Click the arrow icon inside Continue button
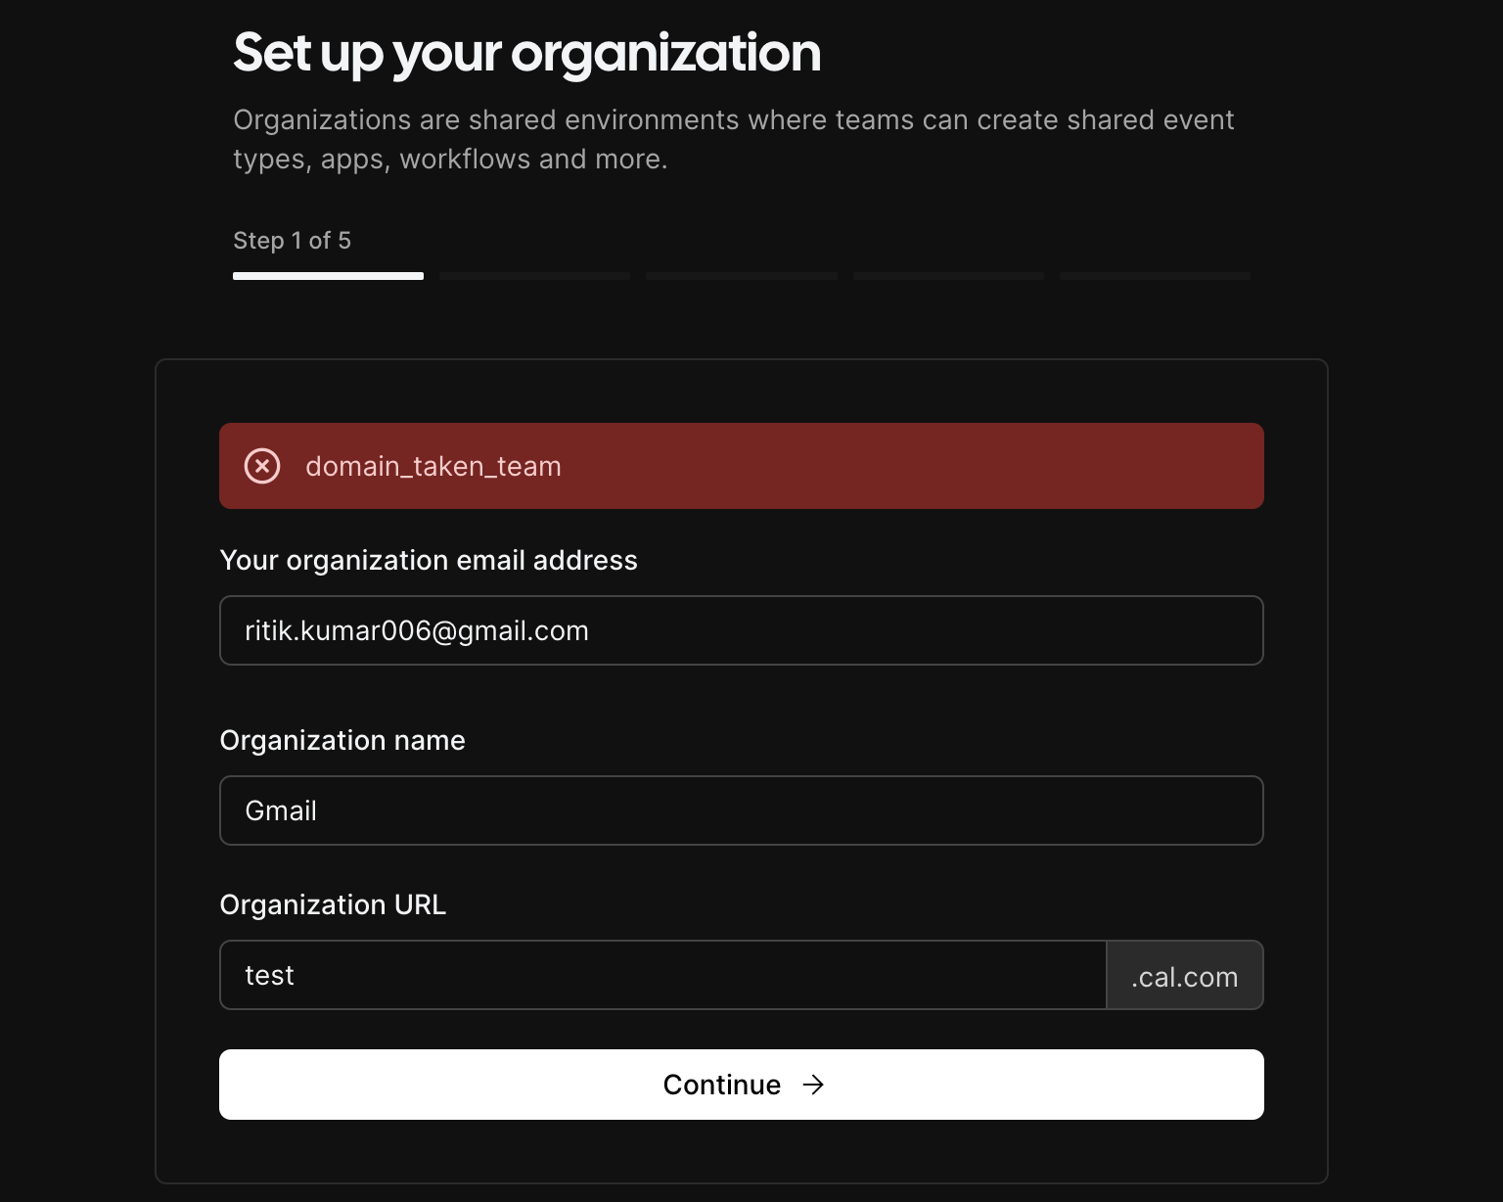This screenshot has height=1202, width=1503. (x=813, y=1085)
